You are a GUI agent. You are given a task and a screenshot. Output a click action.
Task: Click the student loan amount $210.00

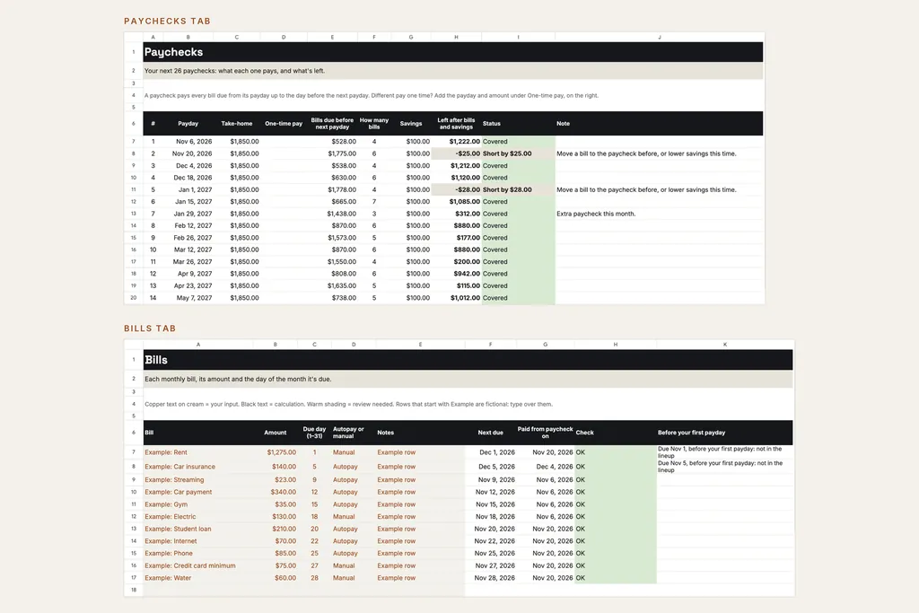276,529
